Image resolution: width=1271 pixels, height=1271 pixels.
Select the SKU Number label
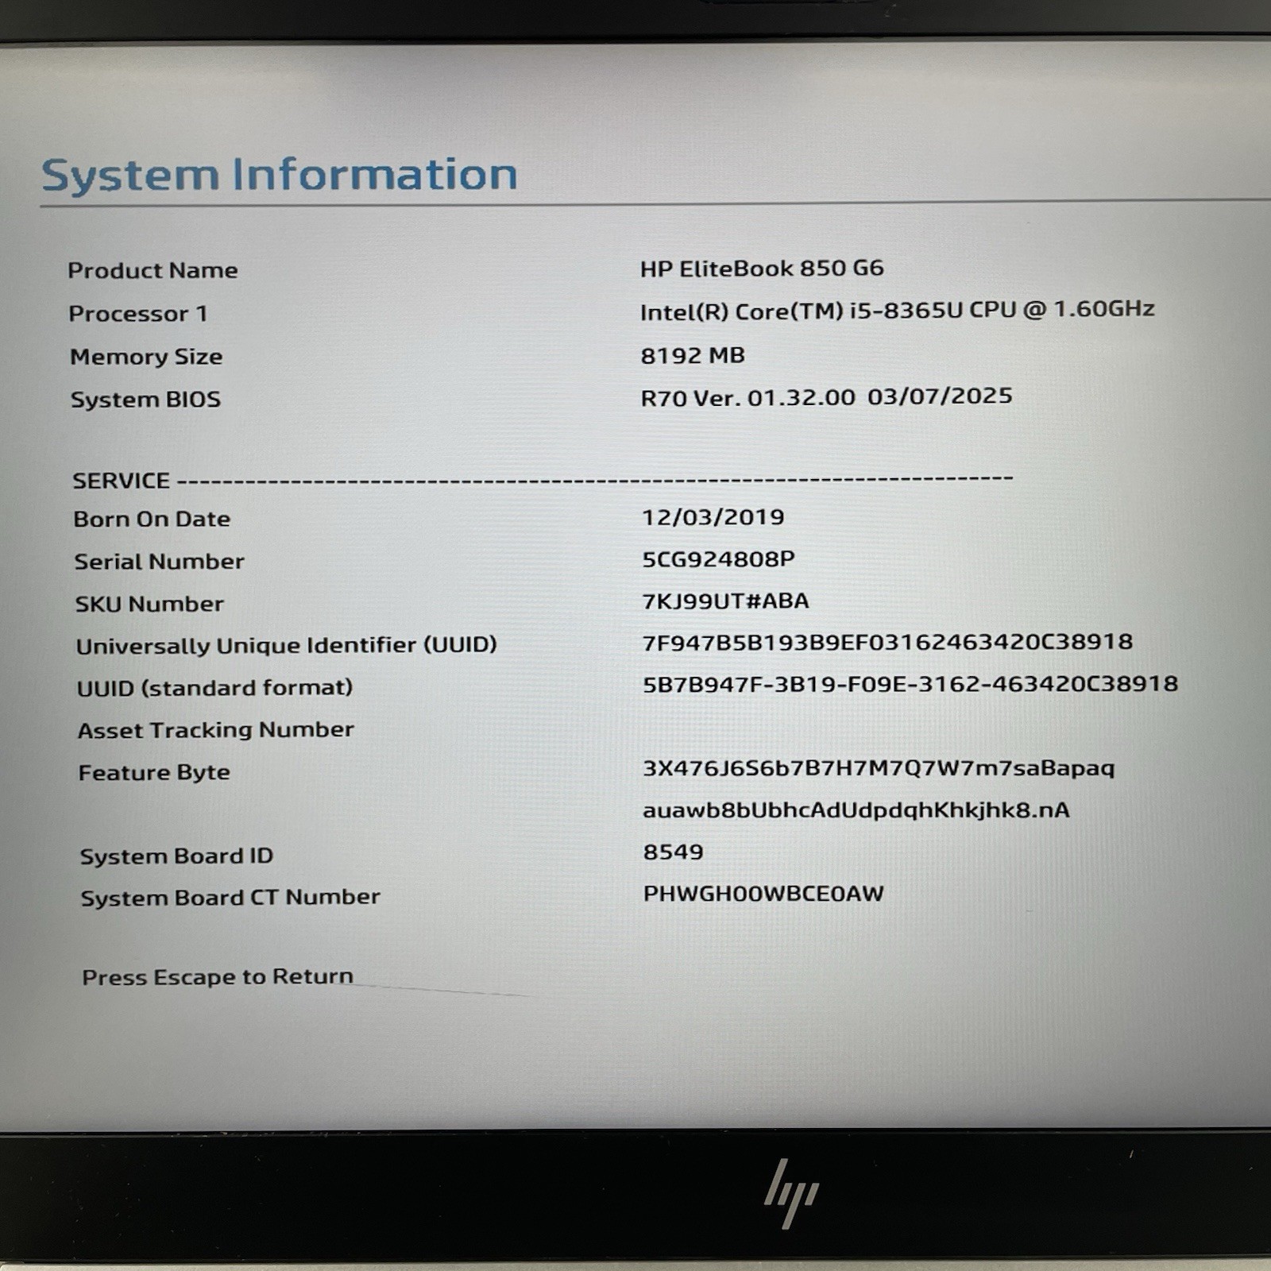click(x=149, y=605)
